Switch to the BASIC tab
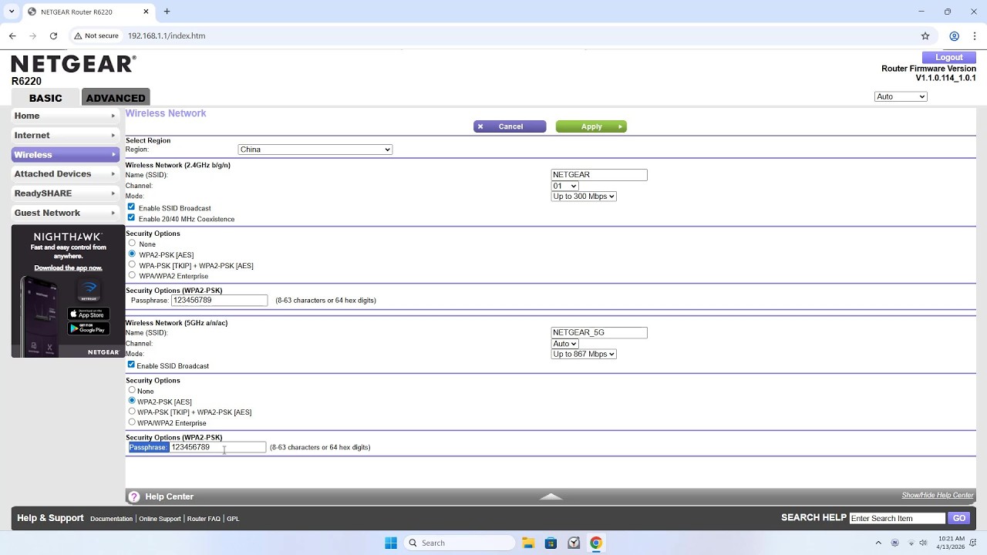Viewport: 987px width, 555px height. 45,97
